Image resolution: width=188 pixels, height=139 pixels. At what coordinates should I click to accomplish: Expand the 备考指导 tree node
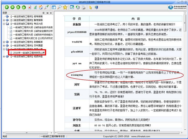(4, 20)
